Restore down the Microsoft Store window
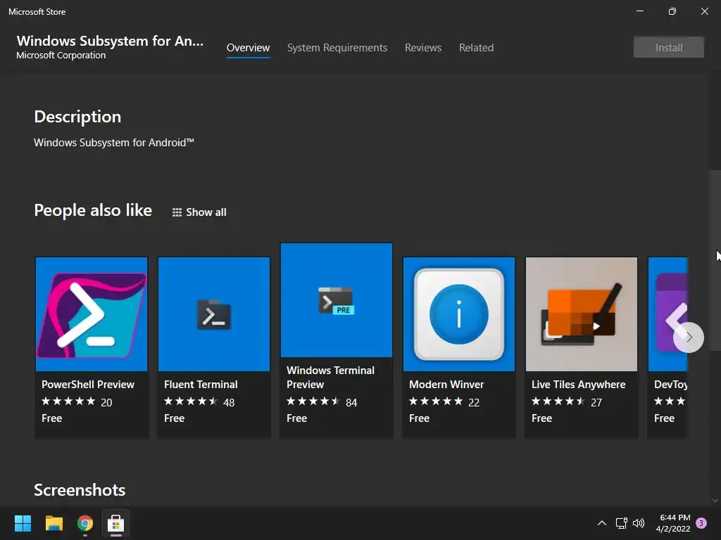 click(x=672, y=11)
